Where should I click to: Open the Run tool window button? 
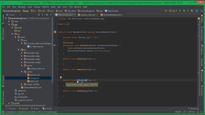35,109
